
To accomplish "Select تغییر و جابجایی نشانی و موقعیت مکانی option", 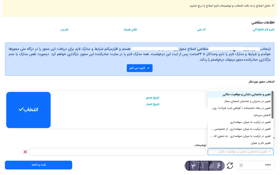I will 240,95.
